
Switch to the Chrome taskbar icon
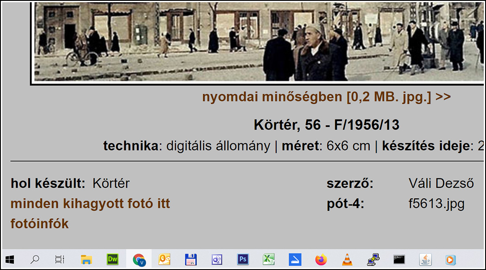pos(139,260)
